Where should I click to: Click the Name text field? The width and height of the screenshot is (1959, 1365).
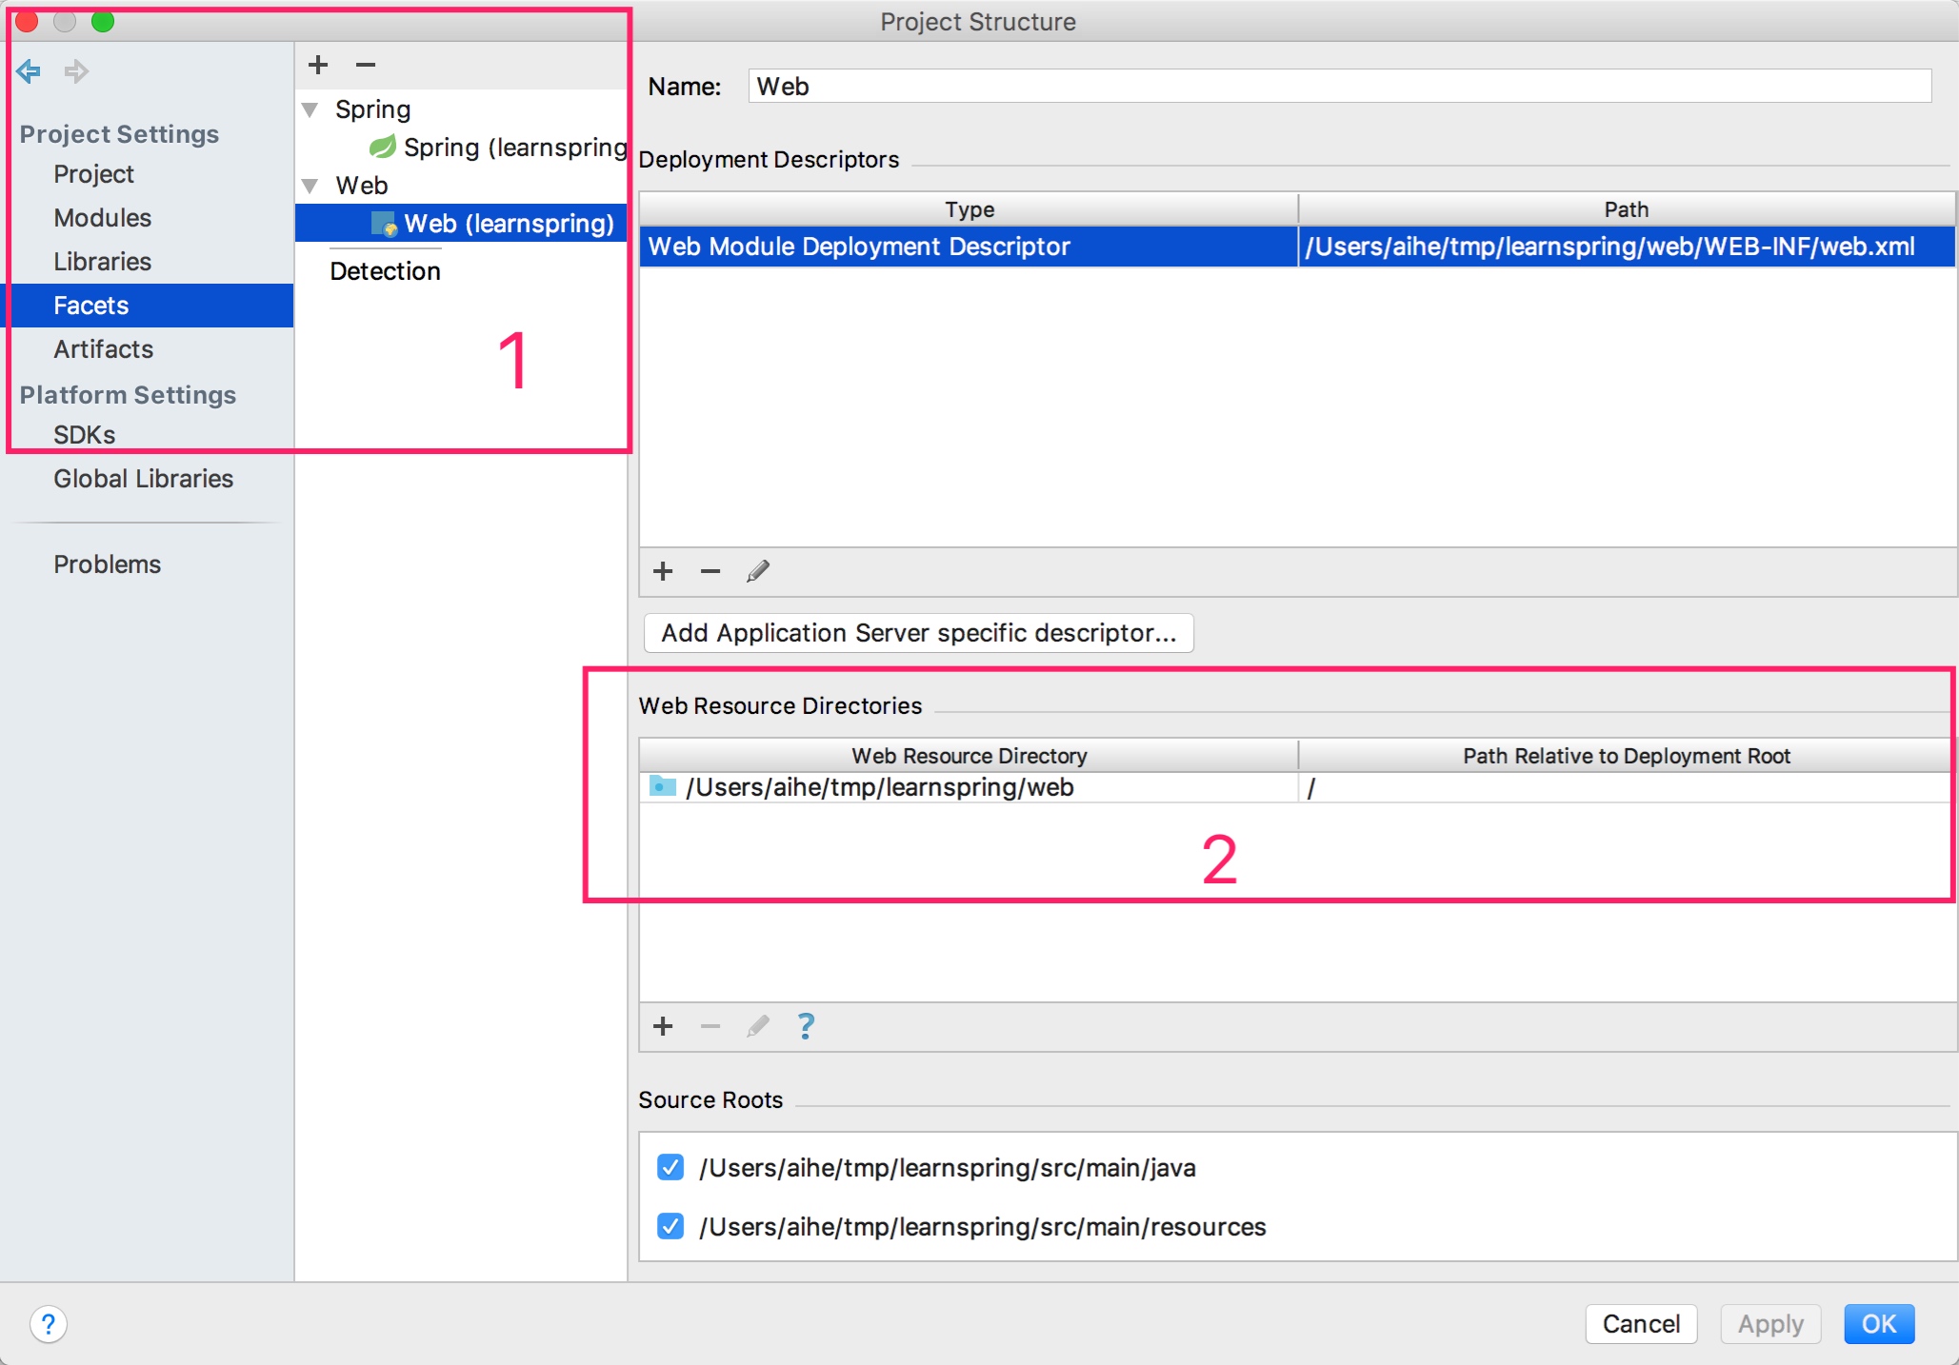(x=1338, y=87)
